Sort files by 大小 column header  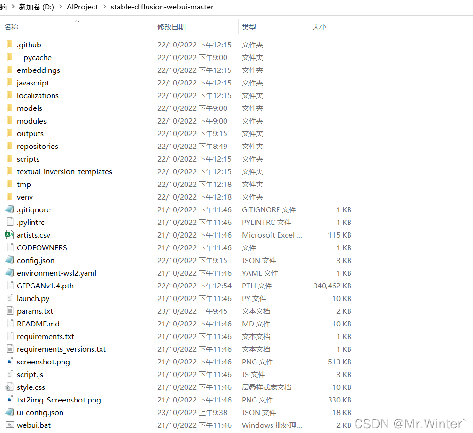point(319,27)
